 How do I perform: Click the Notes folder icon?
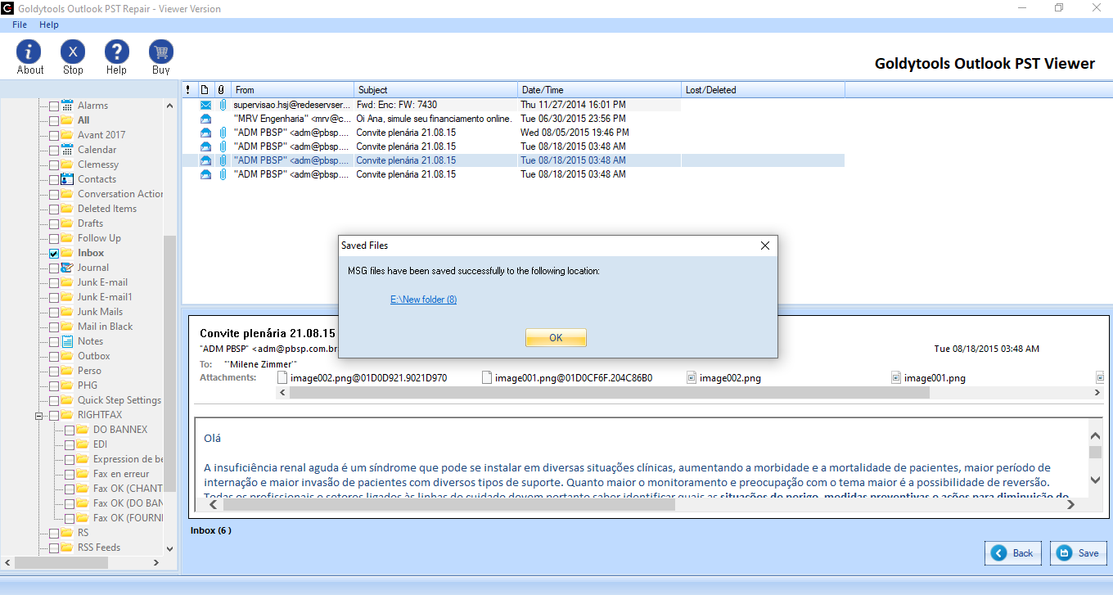click(67, 341)
